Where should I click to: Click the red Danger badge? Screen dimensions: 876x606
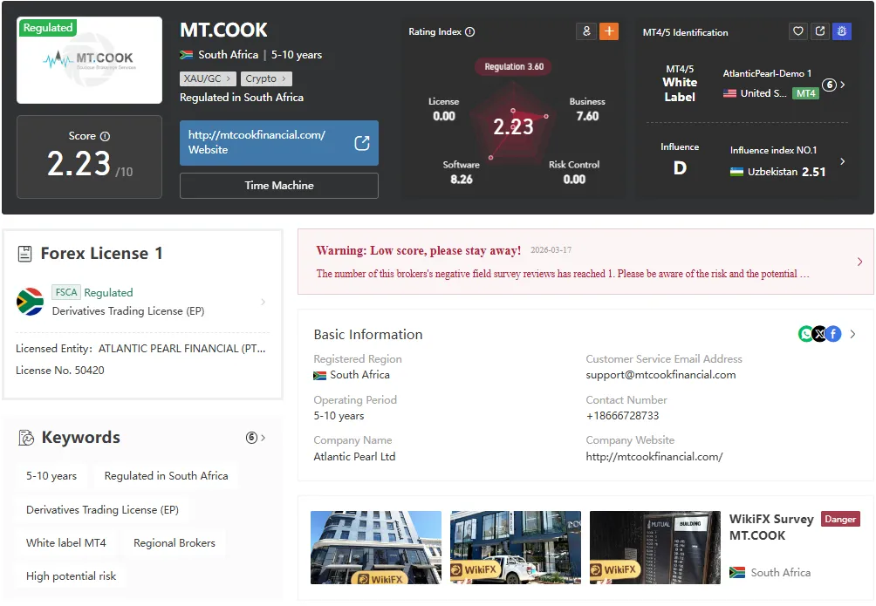(x=840, y=519)
